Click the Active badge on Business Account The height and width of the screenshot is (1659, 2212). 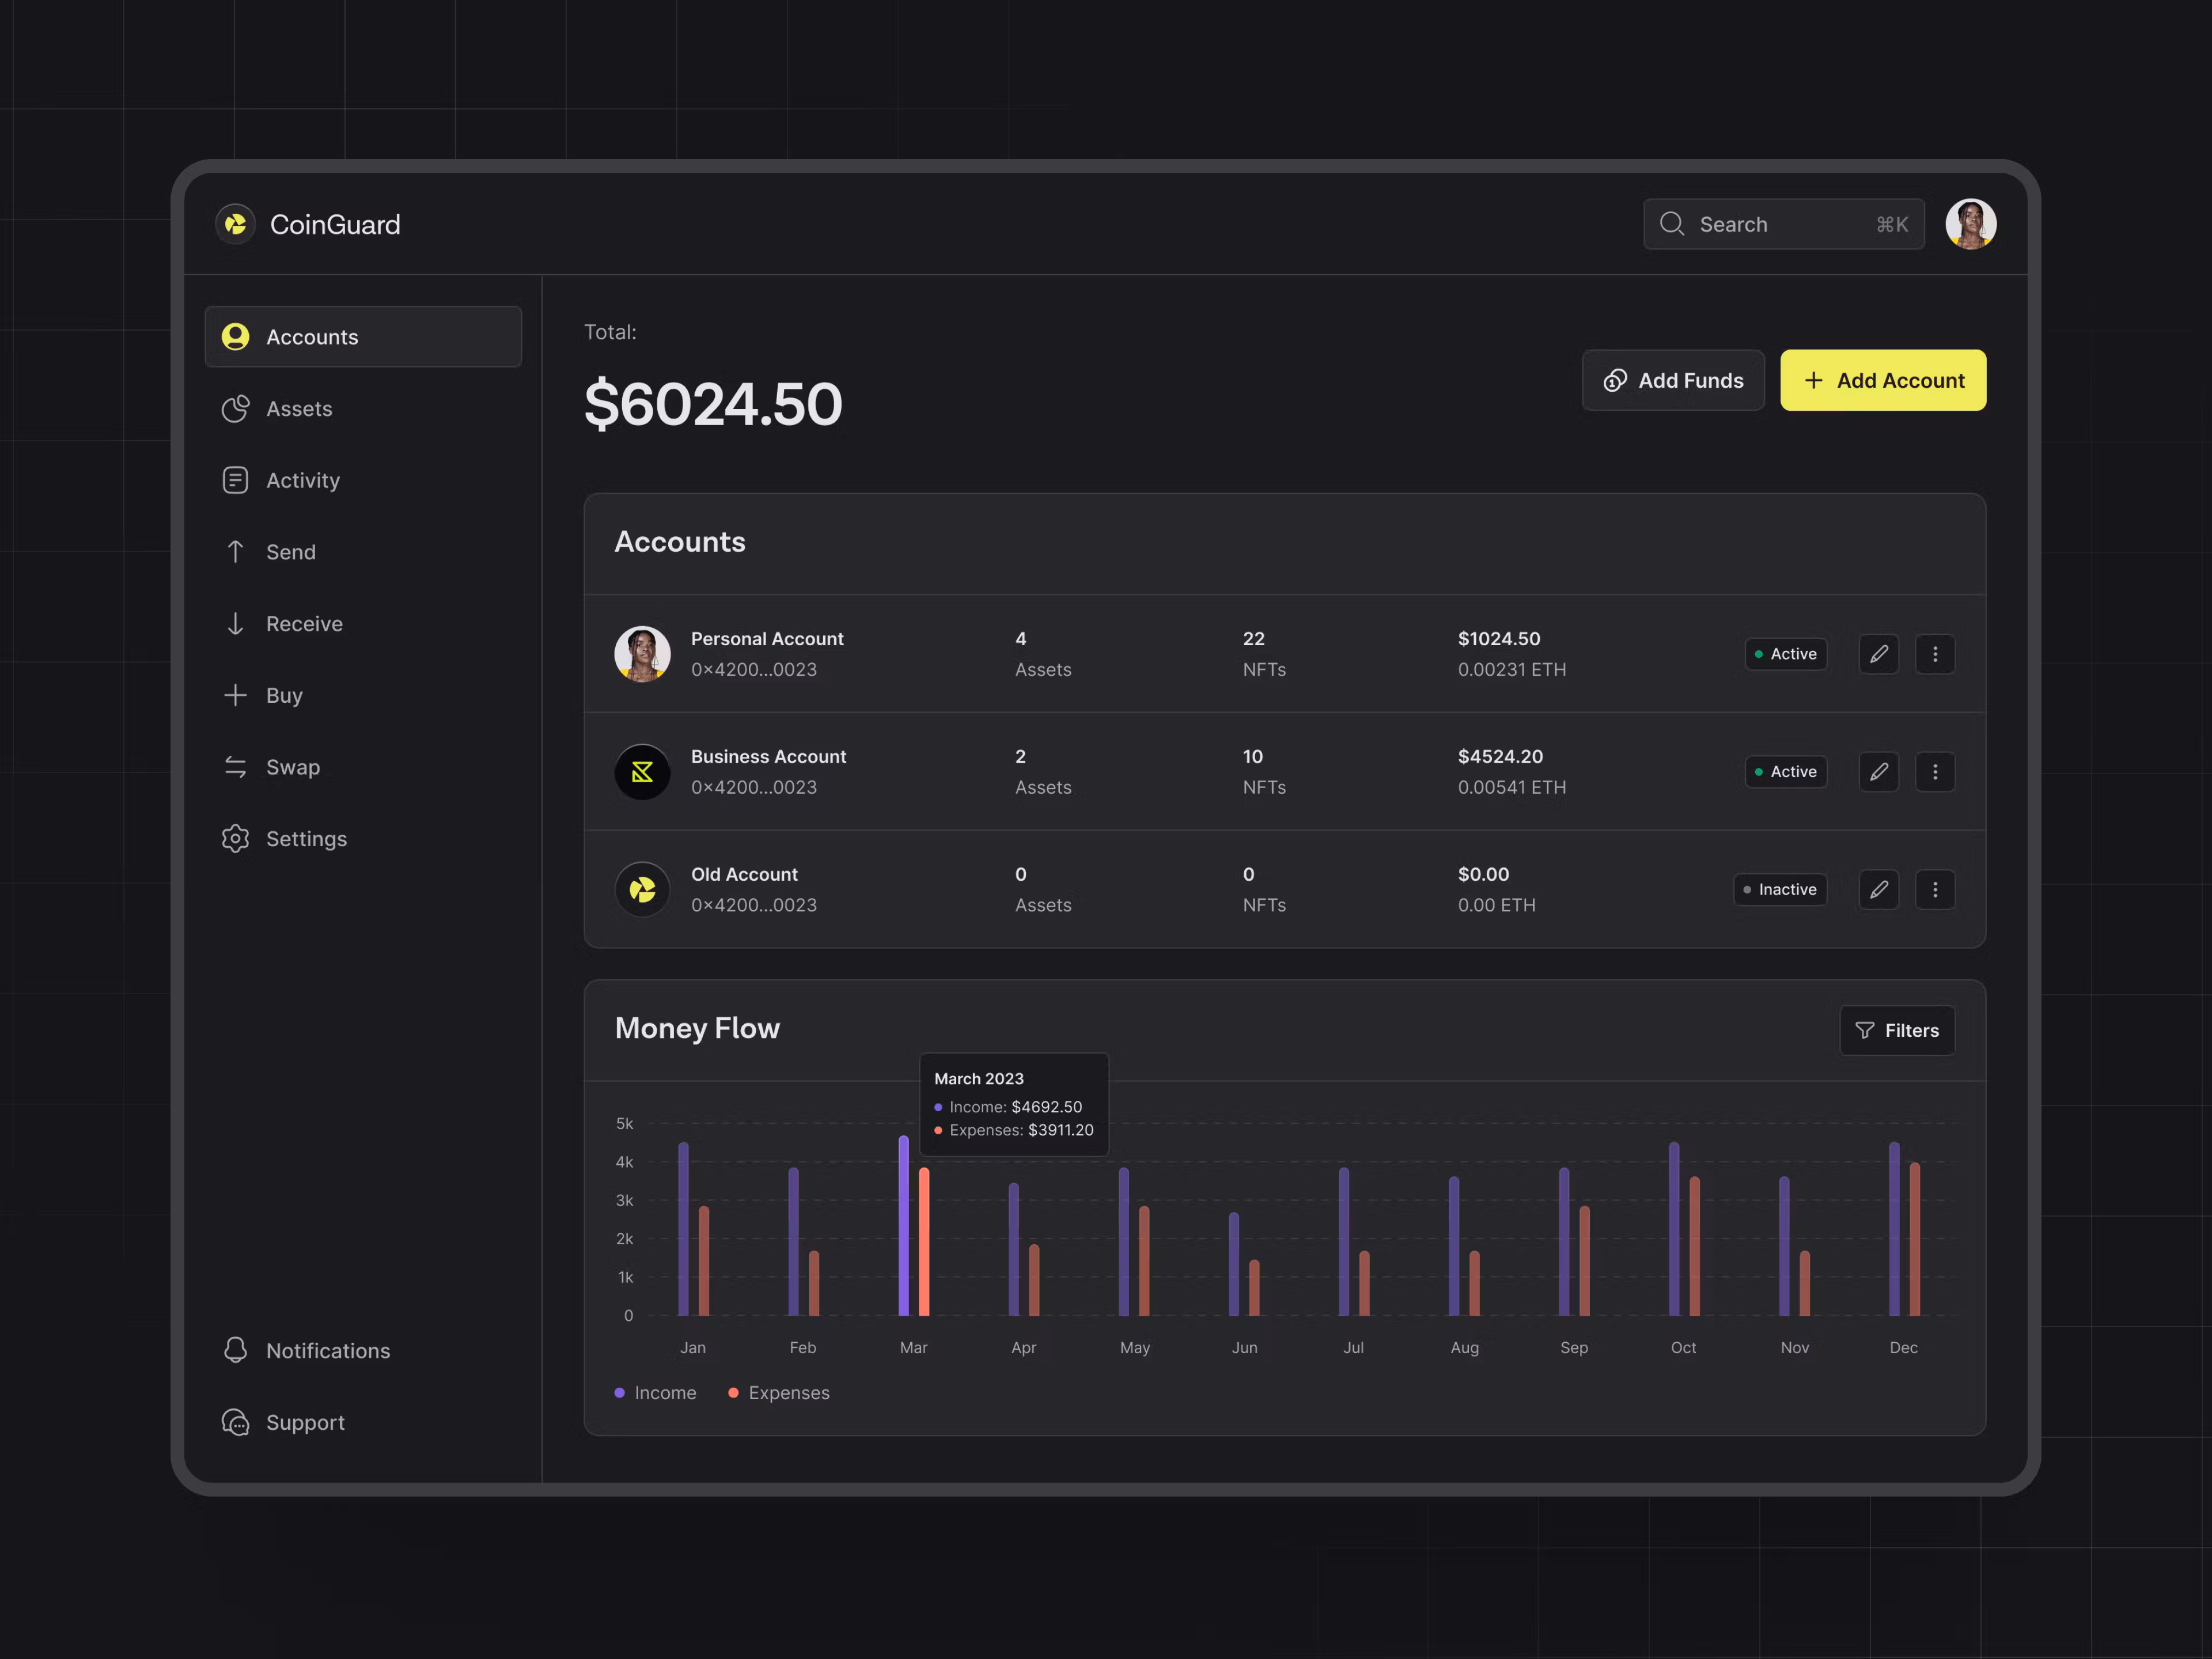(1785, 772)
